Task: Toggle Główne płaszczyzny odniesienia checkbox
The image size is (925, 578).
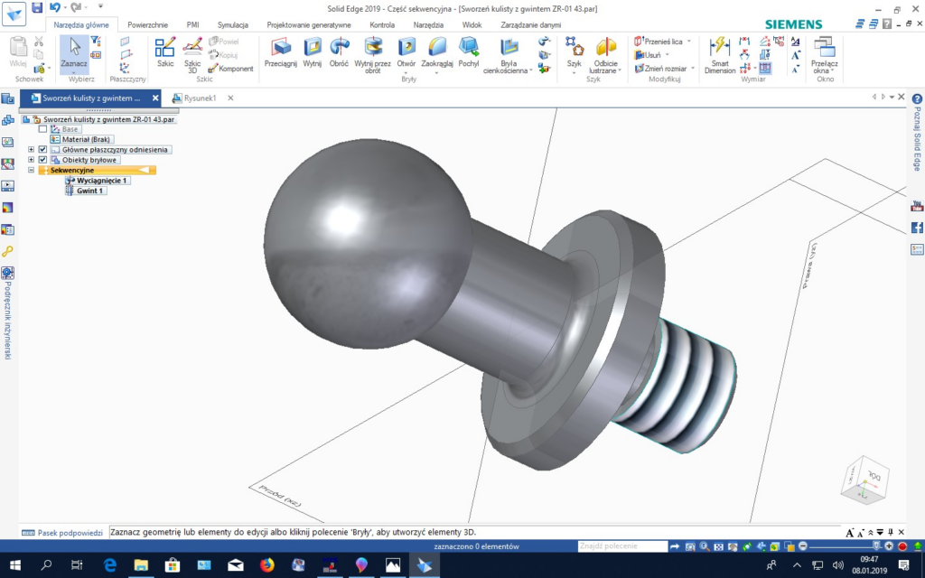Action: tap(42, 150)
